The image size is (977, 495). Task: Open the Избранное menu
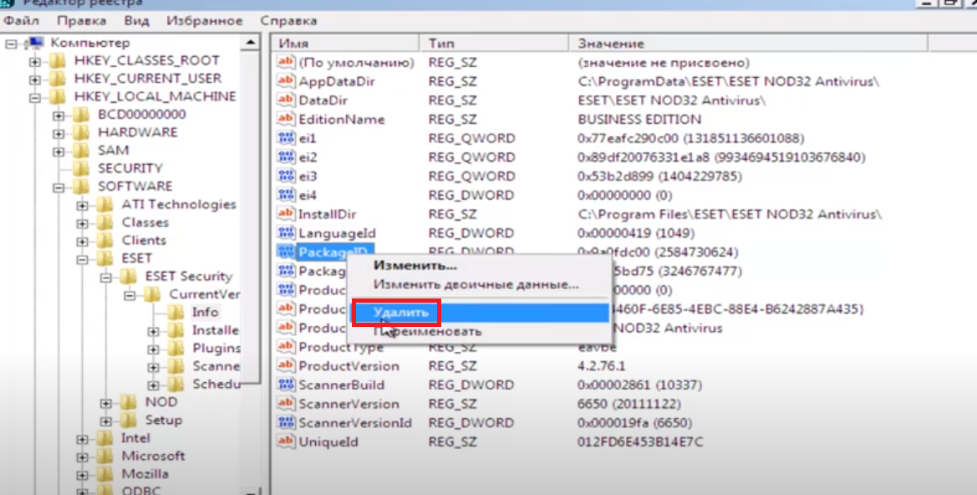click(x=205, y=21)
